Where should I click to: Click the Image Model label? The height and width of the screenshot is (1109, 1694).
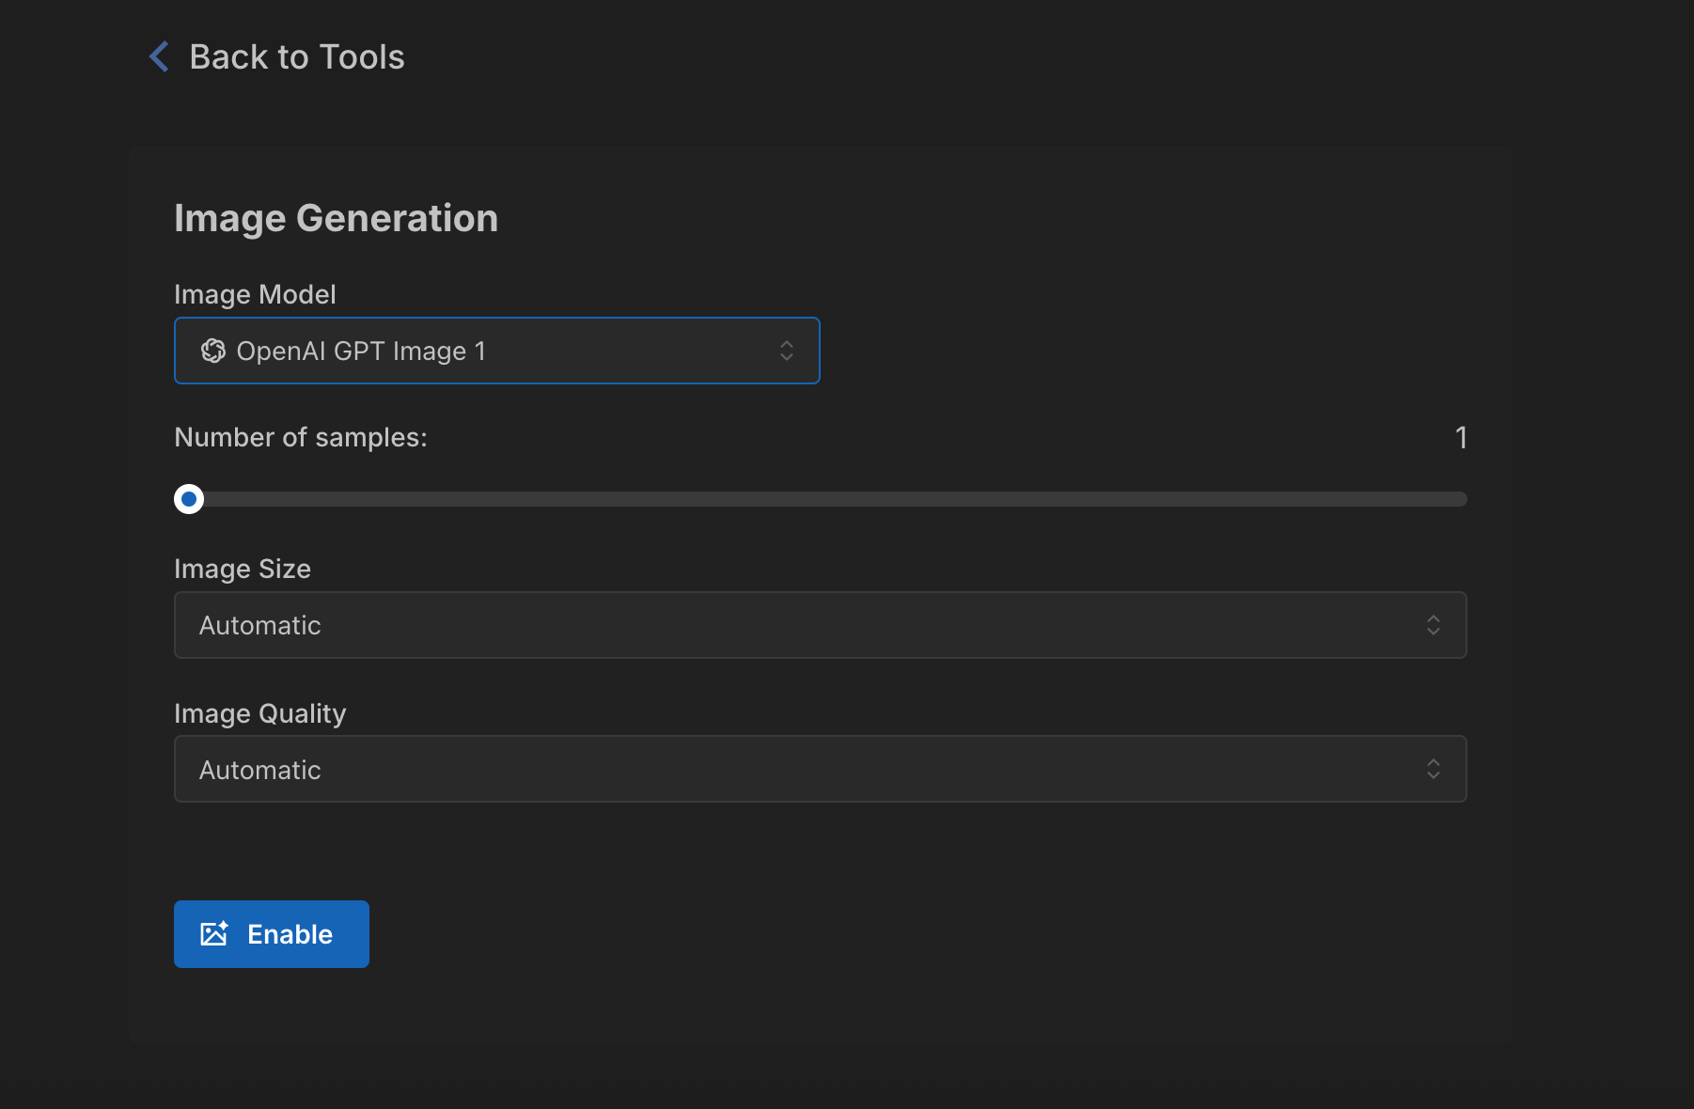pyautogui.click(x=255, y=294)
